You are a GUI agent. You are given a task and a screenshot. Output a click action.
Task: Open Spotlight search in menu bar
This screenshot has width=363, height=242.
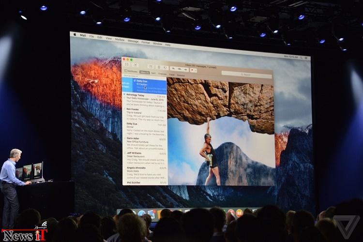pos(302,58)
